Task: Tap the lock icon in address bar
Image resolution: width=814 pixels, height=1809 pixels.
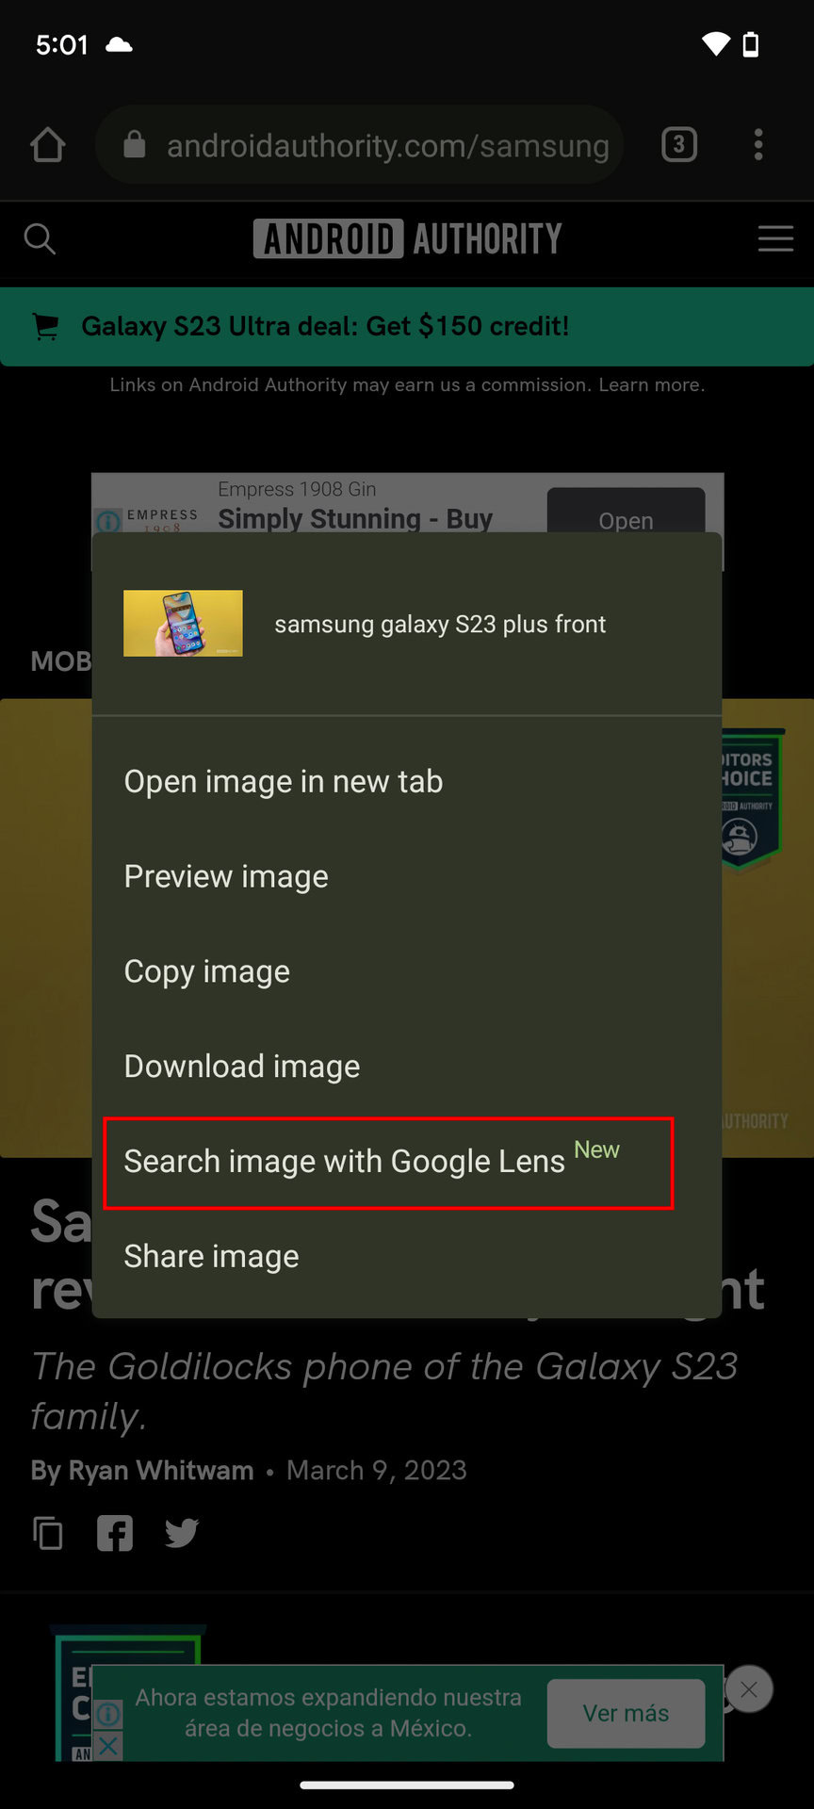Action: pyautogui.click(x=135, y=145)
